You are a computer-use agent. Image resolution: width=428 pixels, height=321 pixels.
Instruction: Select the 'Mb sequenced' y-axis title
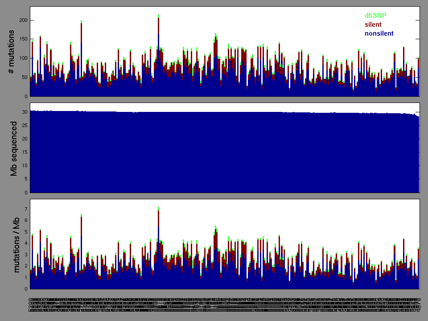pyautogui.click(x=13, y=148)
